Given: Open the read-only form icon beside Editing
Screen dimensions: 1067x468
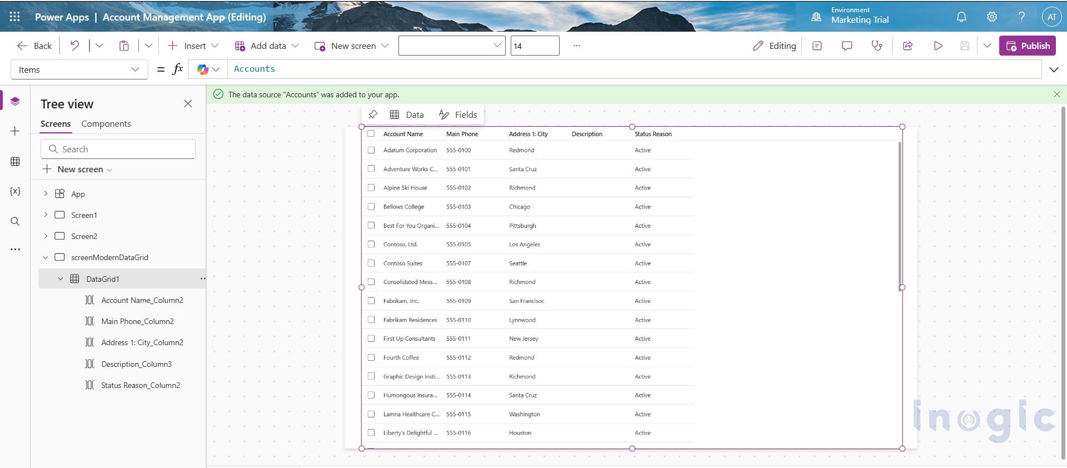Looking at the screenshot, I should tap(817, 46).
